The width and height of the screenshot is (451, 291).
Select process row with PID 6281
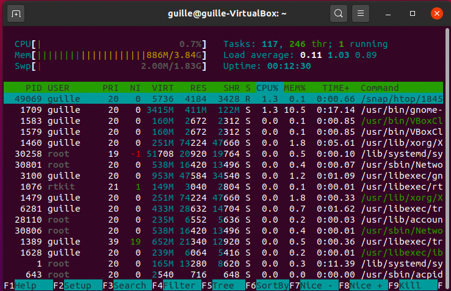pos(223,209)
